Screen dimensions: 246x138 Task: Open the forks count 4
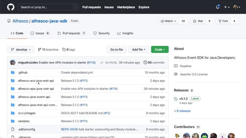pos(234,21)
